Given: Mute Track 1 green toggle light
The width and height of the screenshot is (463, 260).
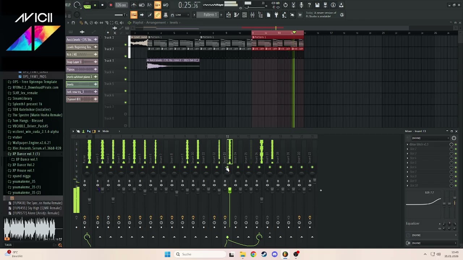Looking at the screenshot, I should 126,45.
